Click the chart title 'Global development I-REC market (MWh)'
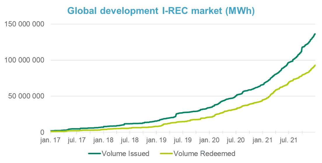 pyautogui.click(x=161, y=11)
